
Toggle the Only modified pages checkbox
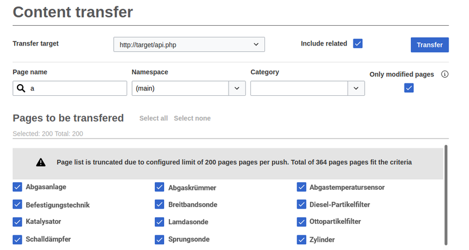[x=409, y=88]
